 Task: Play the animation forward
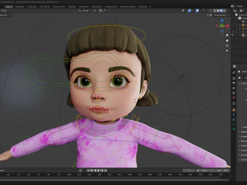tap(98, 170)
